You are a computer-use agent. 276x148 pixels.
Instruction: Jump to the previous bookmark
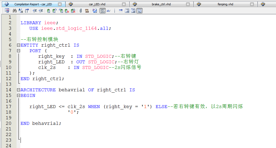(61, 11)
